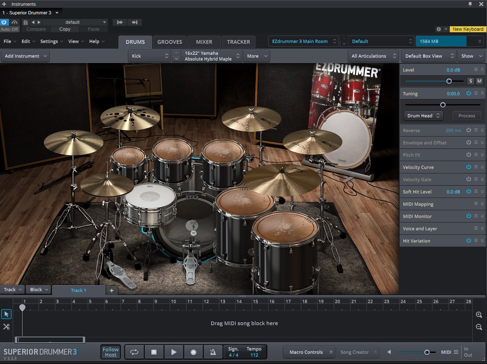This screenshot has width=487, height=364.
Task: Enable the metronome icon
Action: 213,352
